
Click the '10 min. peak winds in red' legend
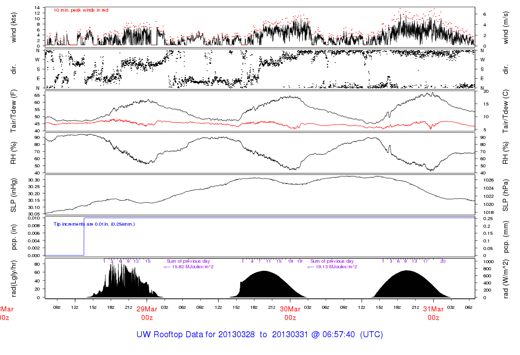(x=81, y=10)
